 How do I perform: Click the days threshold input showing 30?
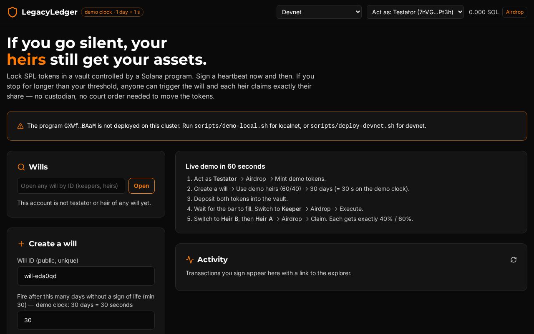click(x=86, y=320)
